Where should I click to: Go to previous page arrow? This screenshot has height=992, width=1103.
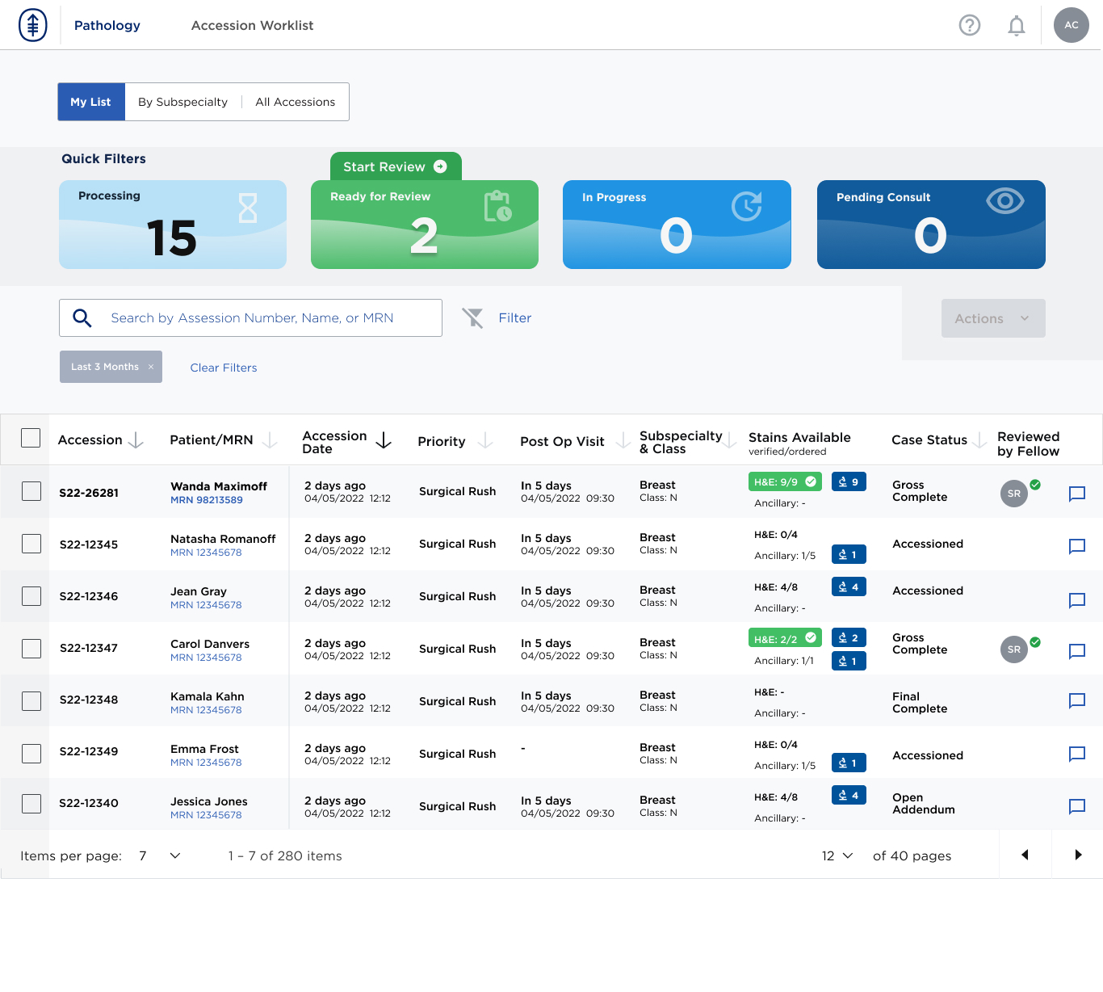click(1025, 855)
